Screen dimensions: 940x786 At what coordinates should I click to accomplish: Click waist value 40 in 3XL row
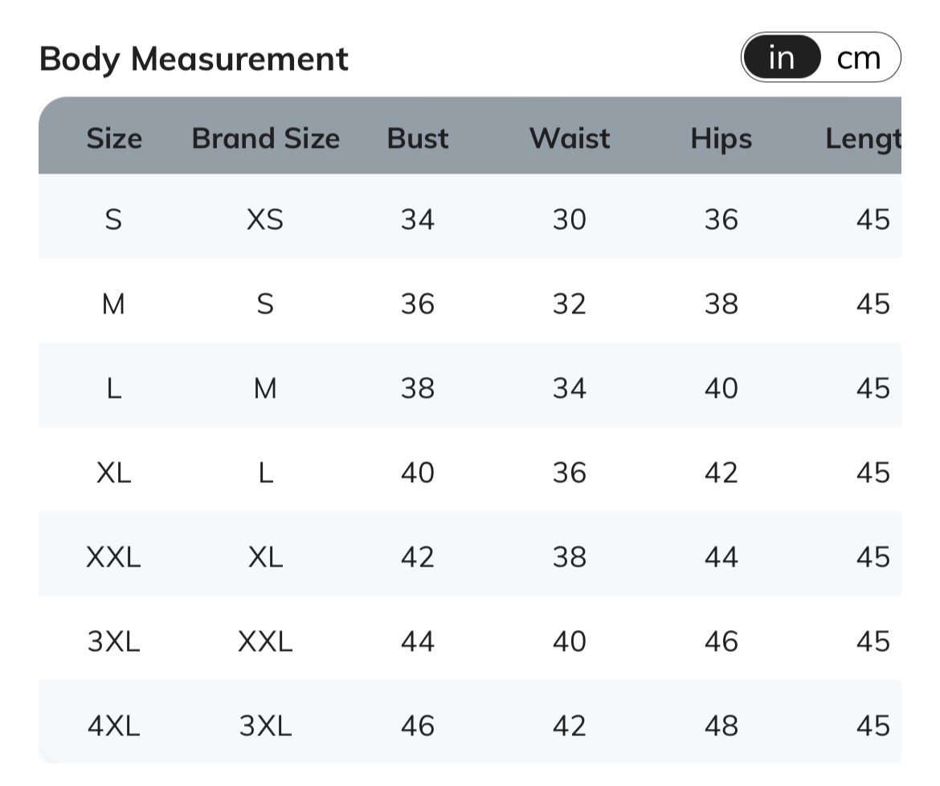pos(570,641)
